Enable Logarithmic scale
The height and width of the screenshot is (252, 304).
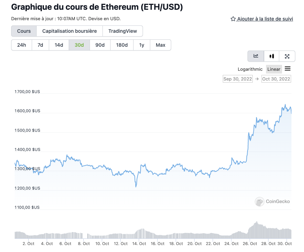tap(250, 69)
